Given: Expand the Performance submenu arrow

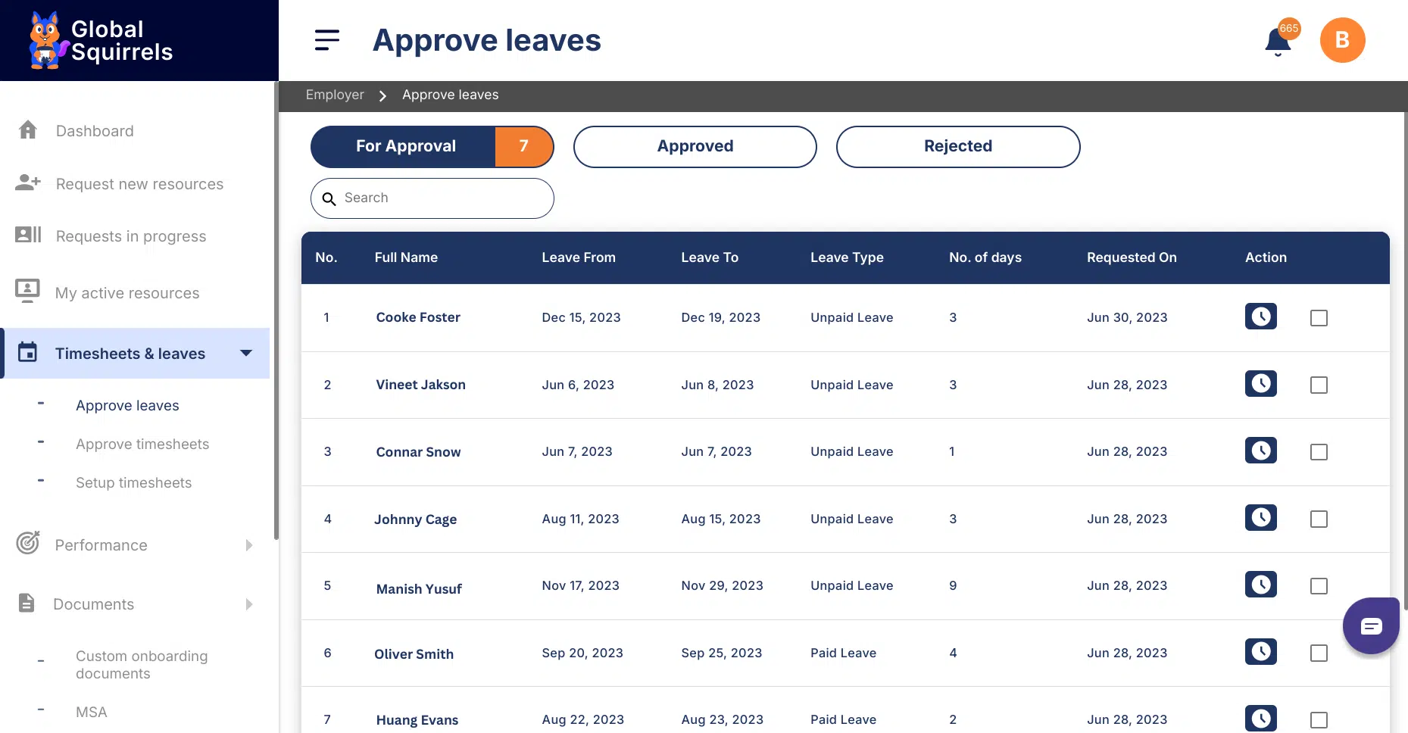Looking at the screenshot, I should (x=249, y=545).
